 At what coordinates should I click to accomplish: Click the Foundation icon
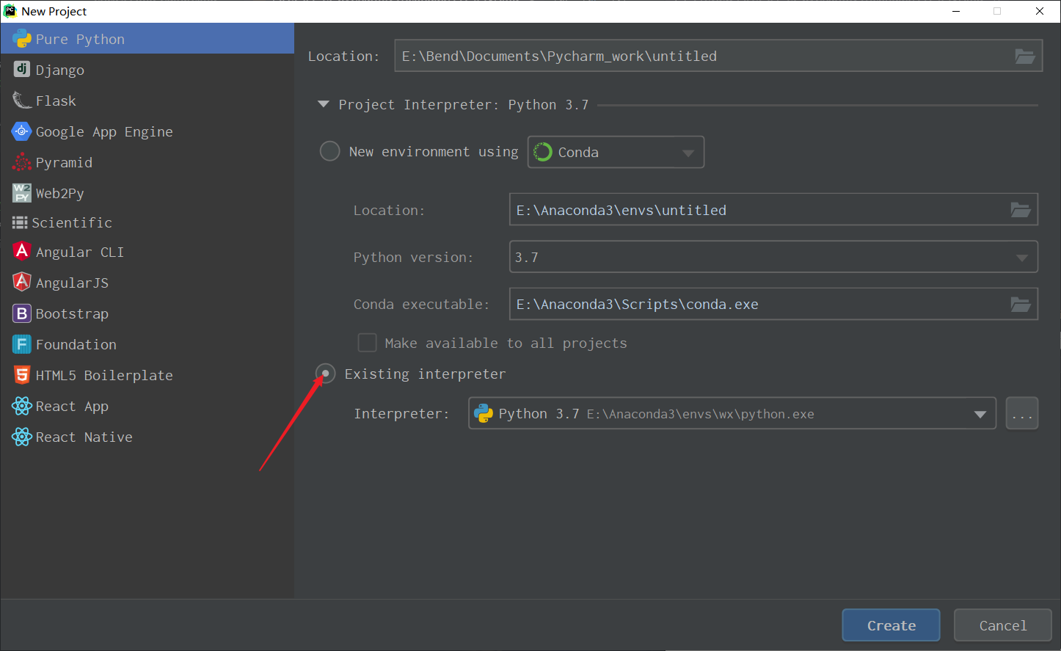pyautogui.click(x=22, y=344)
